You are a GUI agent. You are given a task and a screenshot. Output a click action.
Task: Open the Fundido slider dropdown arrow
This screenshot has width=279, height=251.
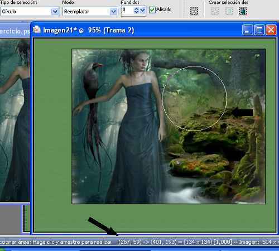click(142, 10)
